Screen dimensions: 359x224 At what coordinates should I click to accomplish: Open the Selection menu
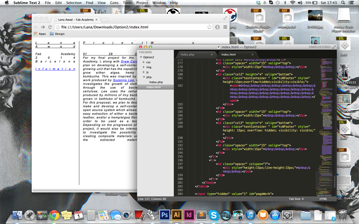click(x=74, y=3)
